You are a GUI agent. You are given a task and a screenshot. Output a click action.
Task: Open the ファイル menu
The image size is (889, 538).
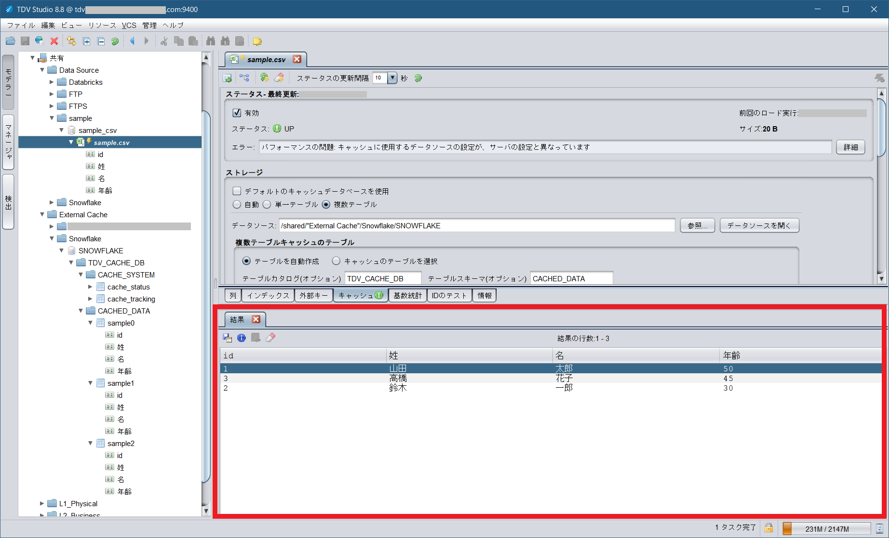point(21,25)
